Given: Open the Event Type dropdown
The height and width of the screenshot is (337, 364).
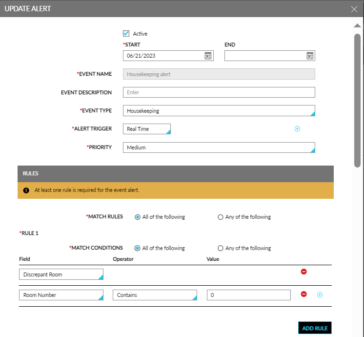Looking at the screenshot, I should [219, 111].
